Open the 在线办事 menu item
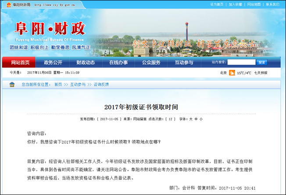This screenshot has width=286, height=195. 118,63
